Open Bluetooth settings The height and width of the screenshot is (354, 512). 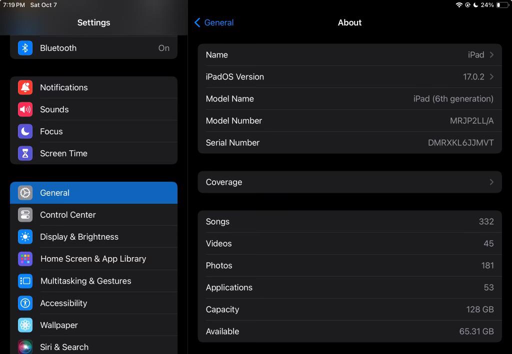[93, 48]
